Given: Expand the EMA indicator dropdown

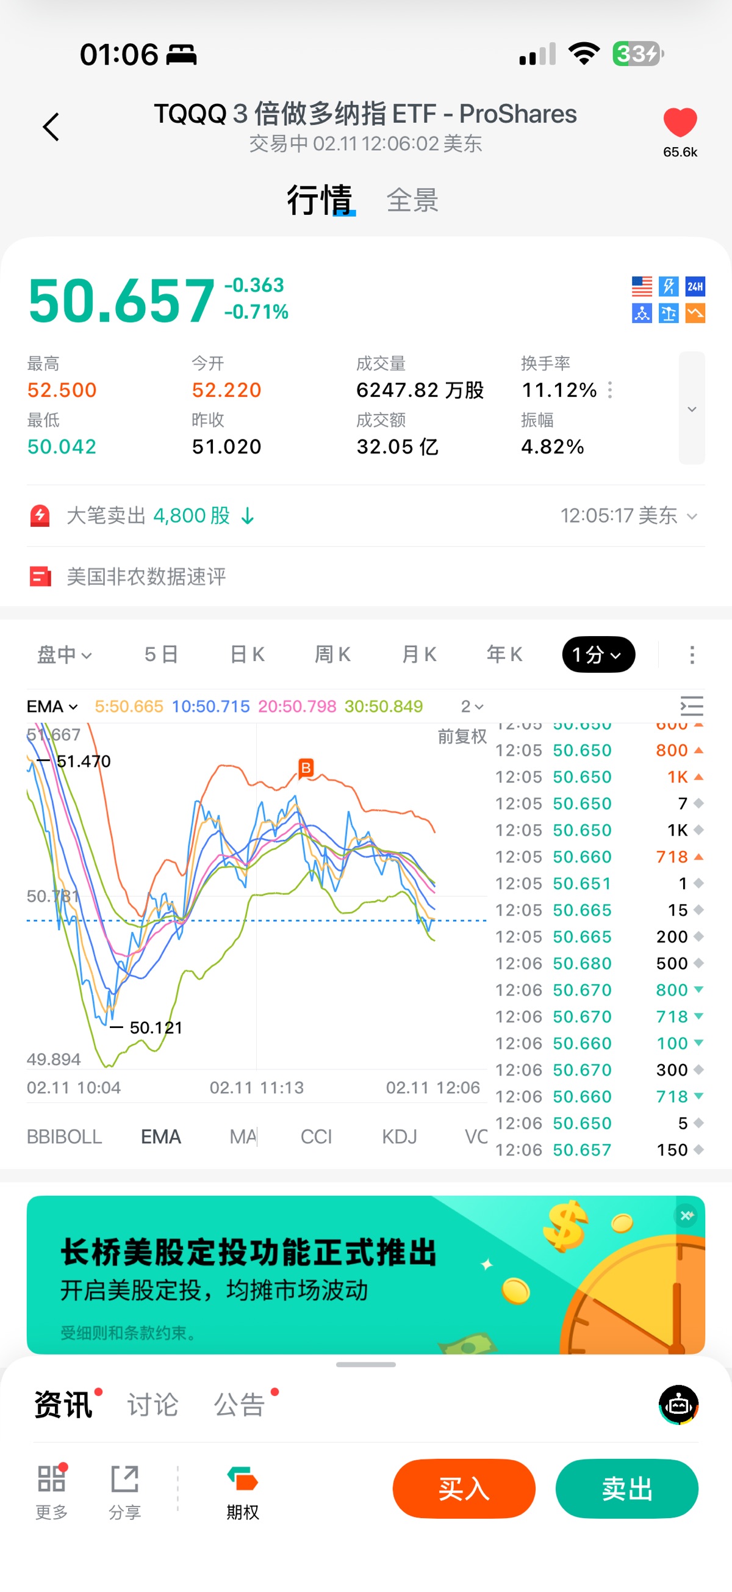Looking at the screenshot, I should [x=52, y=706].
